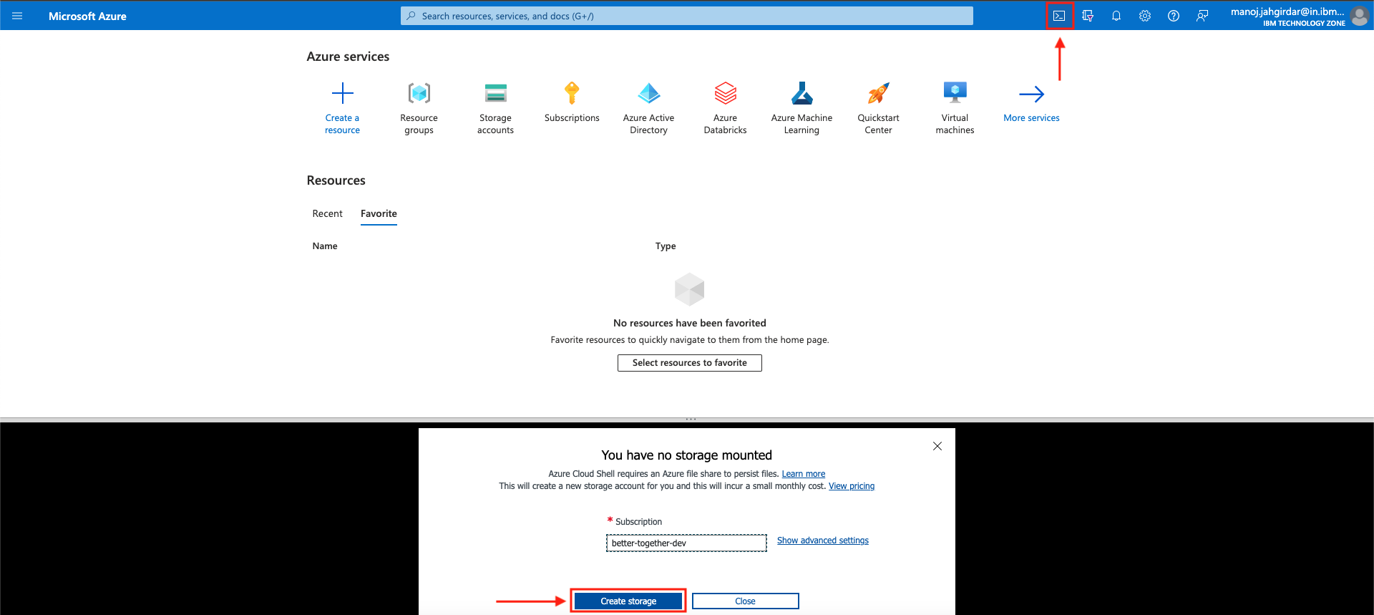Click the Close button in the dialog
1374x615 pixels.
tap(746, 601)
